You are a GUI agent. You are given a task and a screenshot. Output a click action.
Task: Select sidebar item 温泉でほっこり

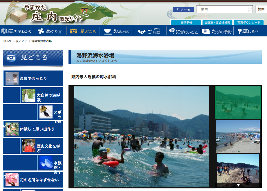point(33,78)
